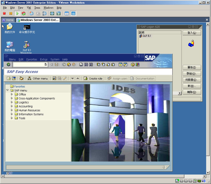Click the SAP Find Next binoculars icon
Screen dimensions: 211x184
pos(91,65)
